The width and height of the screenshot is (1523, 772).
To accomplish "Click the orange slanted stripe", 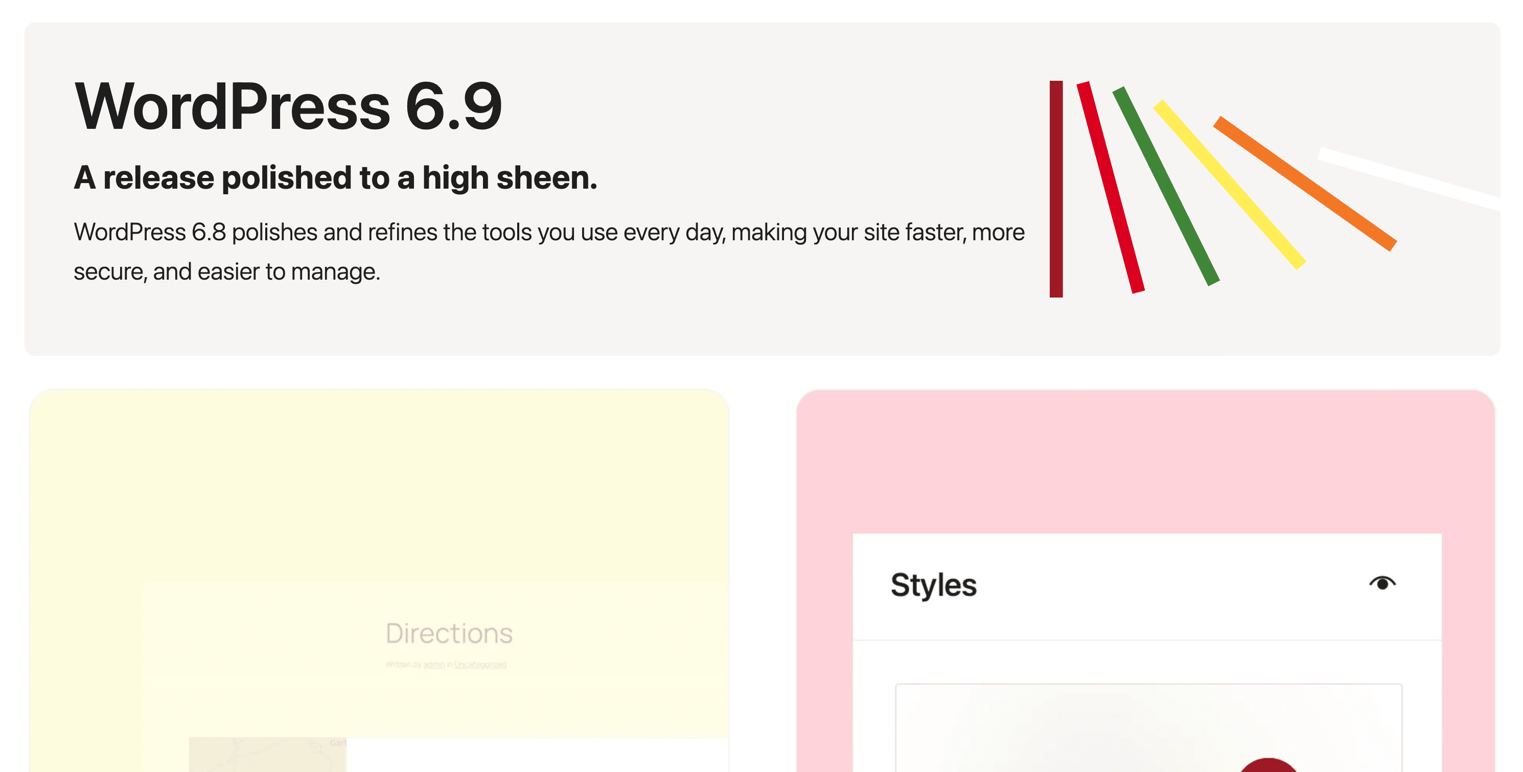I will [1304, 184].
